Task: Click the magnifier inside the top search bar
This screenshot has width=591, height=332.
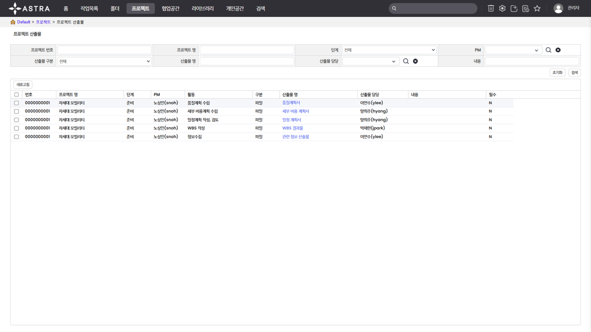Action: (394, 9)
